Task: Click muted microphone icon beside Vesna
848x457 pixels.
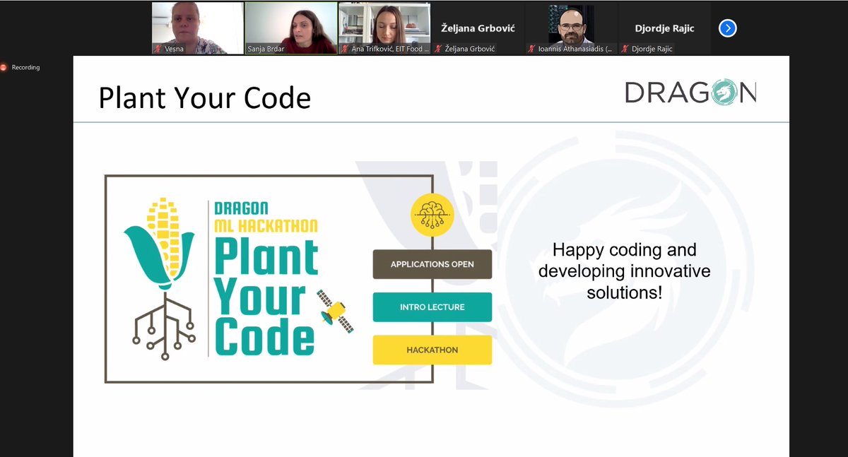Action: (158, 49)
